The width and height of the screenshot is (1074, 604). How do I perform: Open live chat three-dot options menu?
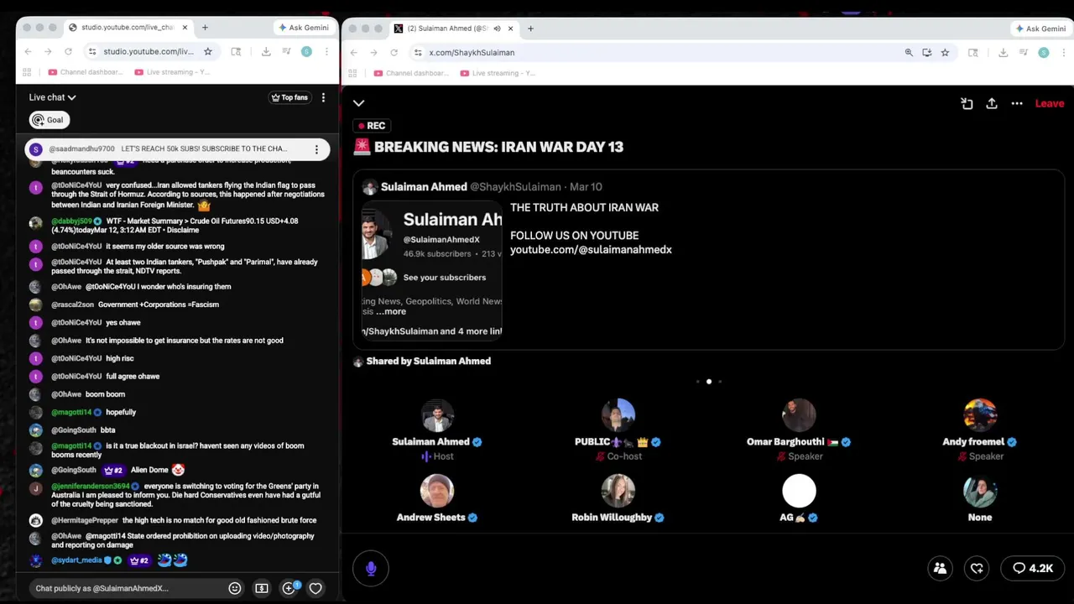click(323, 97)
